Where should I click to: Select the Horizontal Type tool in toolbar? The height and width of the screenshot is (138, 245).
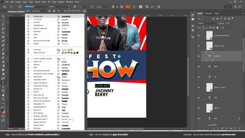3,83
